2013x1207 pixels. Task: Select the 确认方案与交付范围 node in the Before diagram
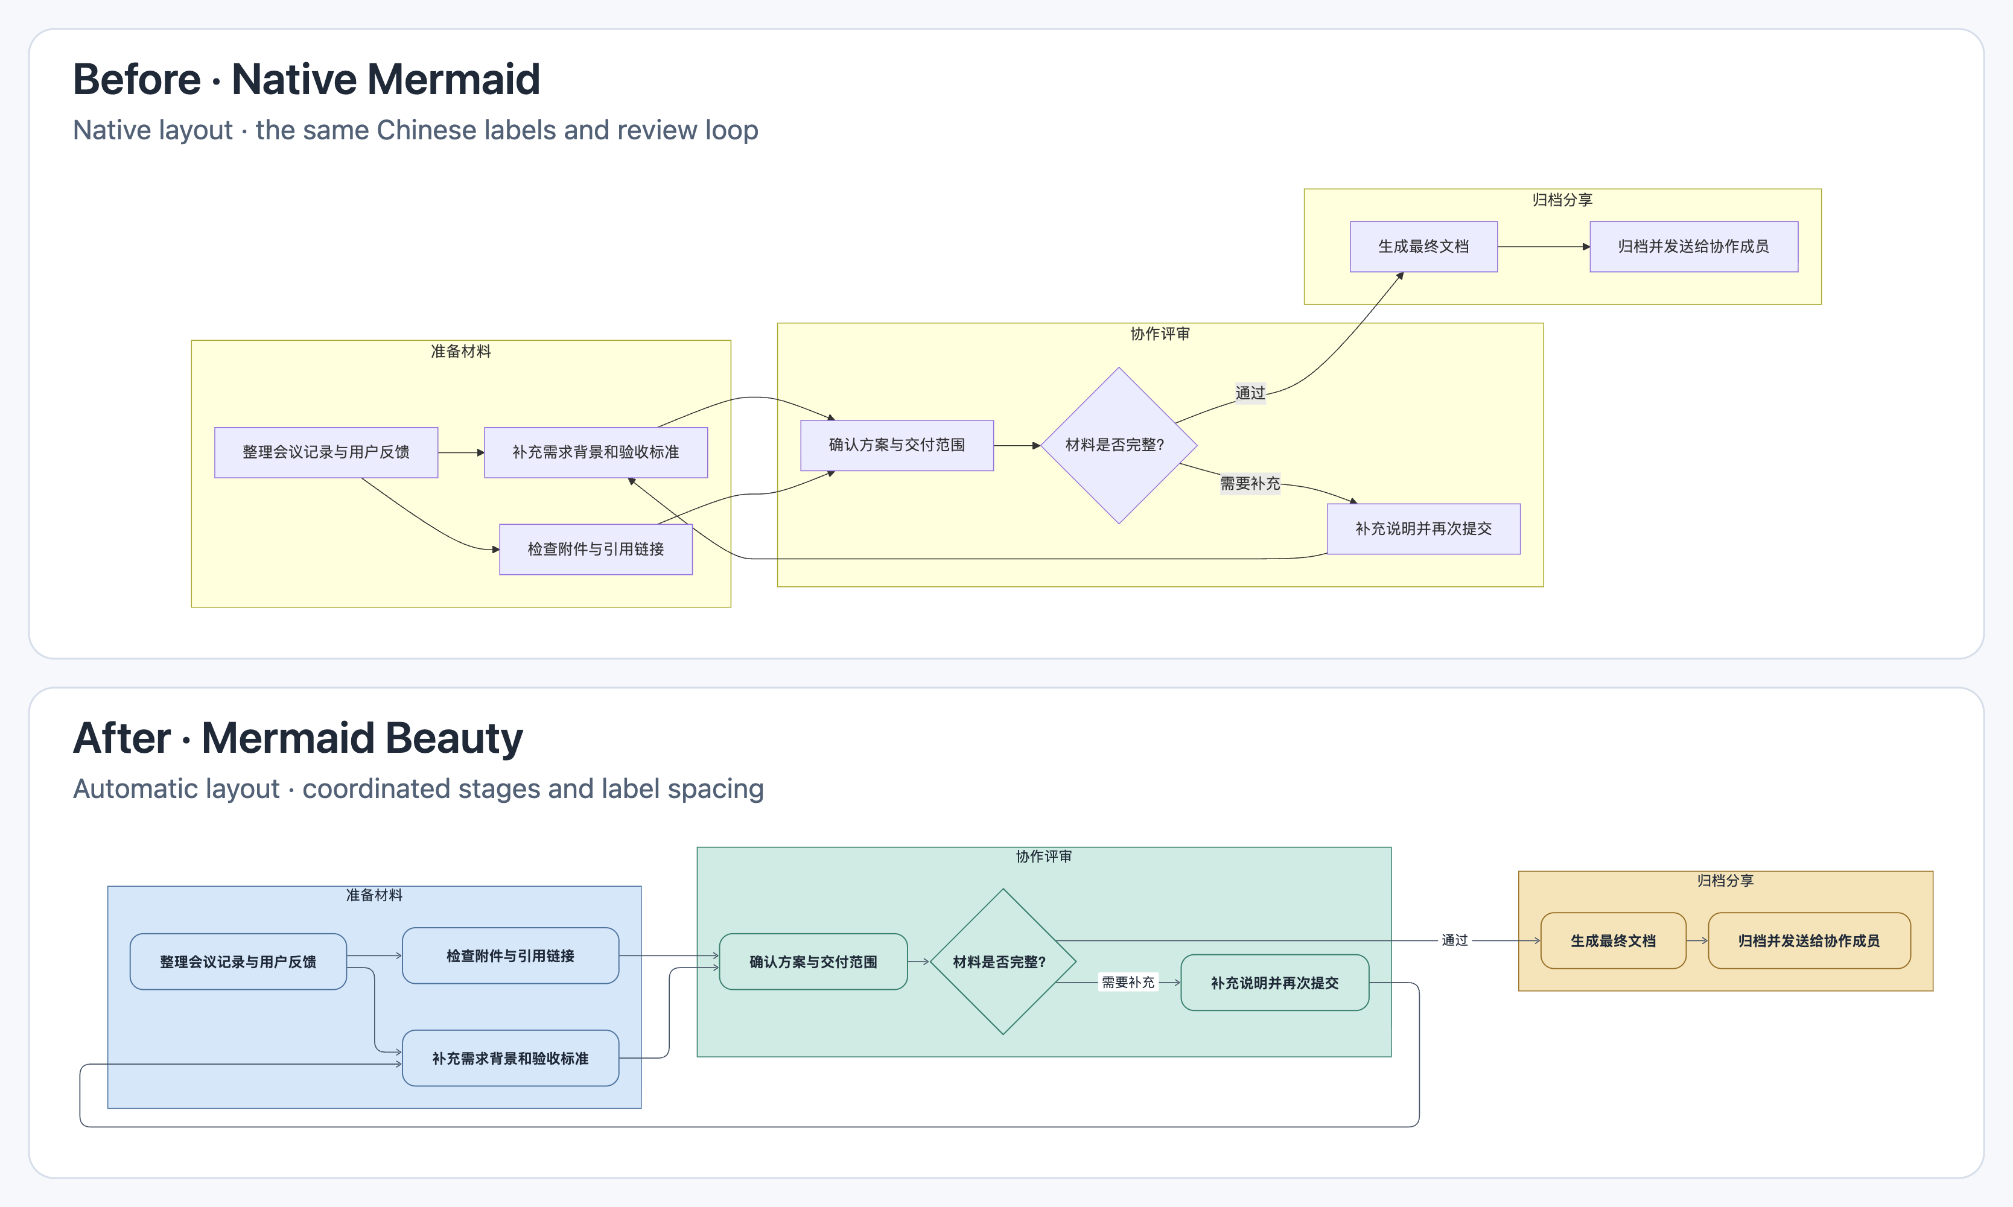(897, 445)
